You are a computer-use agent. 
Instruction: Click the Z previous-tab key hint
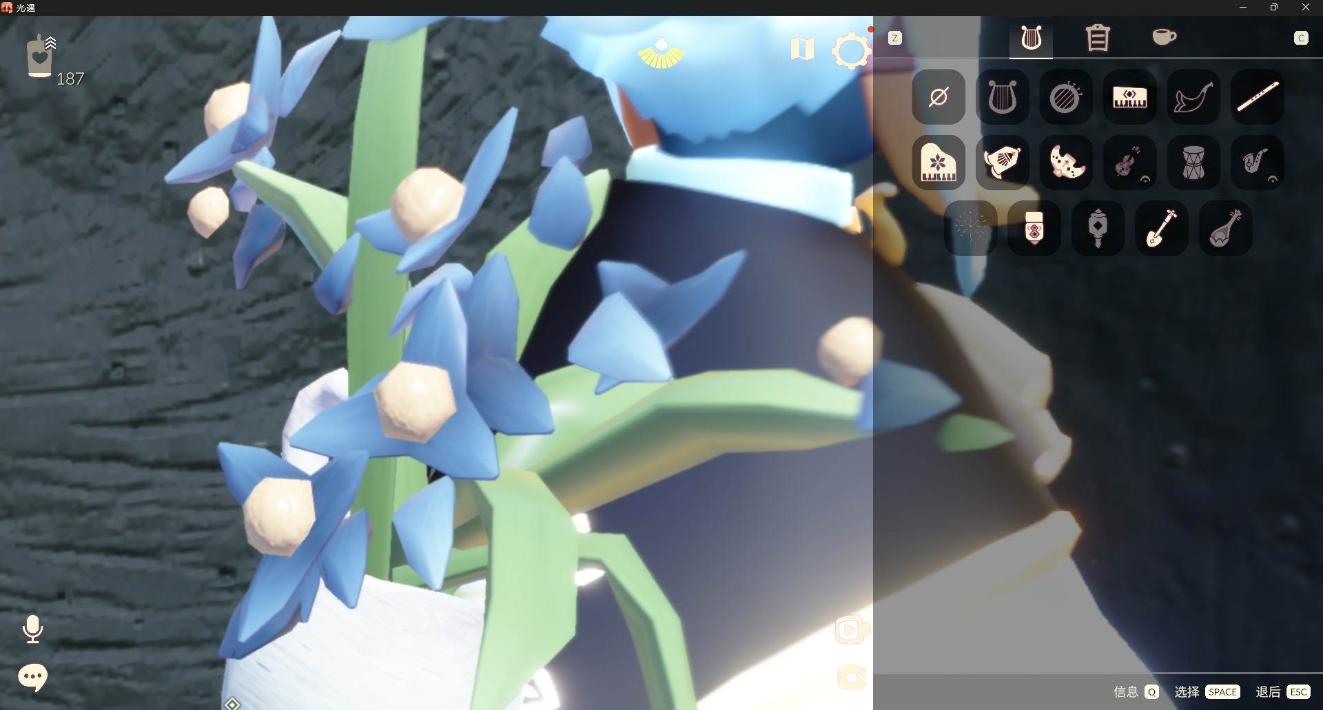click(x=894, y=38)
